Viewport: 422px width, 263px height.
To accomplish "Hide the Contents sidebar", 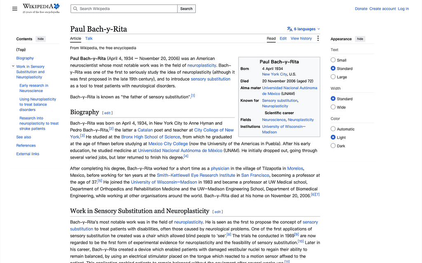I will (x=41, y=39).
